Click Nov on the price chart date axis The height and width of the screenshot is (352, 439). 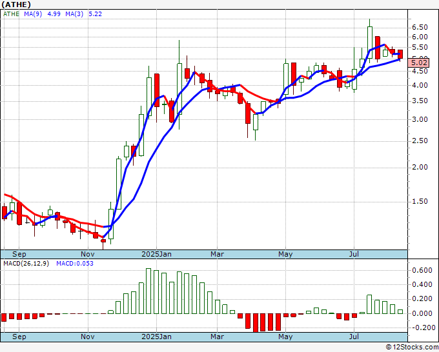[x=88, y=254]
